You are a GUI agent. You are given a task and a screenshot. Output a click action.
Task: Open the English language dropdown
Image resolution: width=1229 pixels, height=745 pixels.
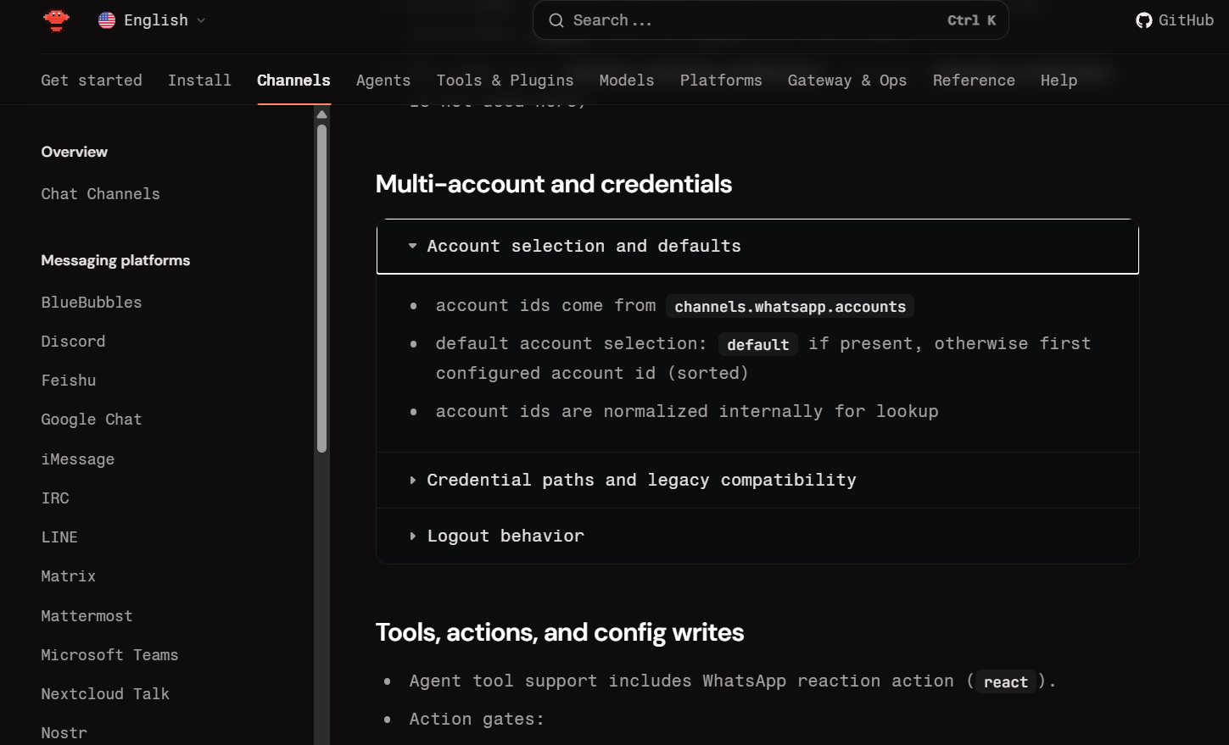[x=153, y=20]
